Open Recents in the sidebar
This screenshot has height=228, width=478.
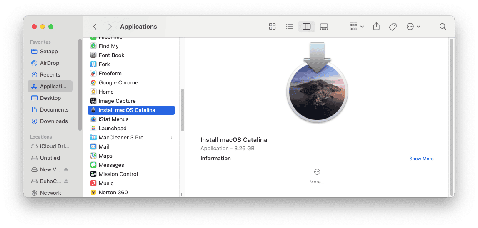pos(50,74)
